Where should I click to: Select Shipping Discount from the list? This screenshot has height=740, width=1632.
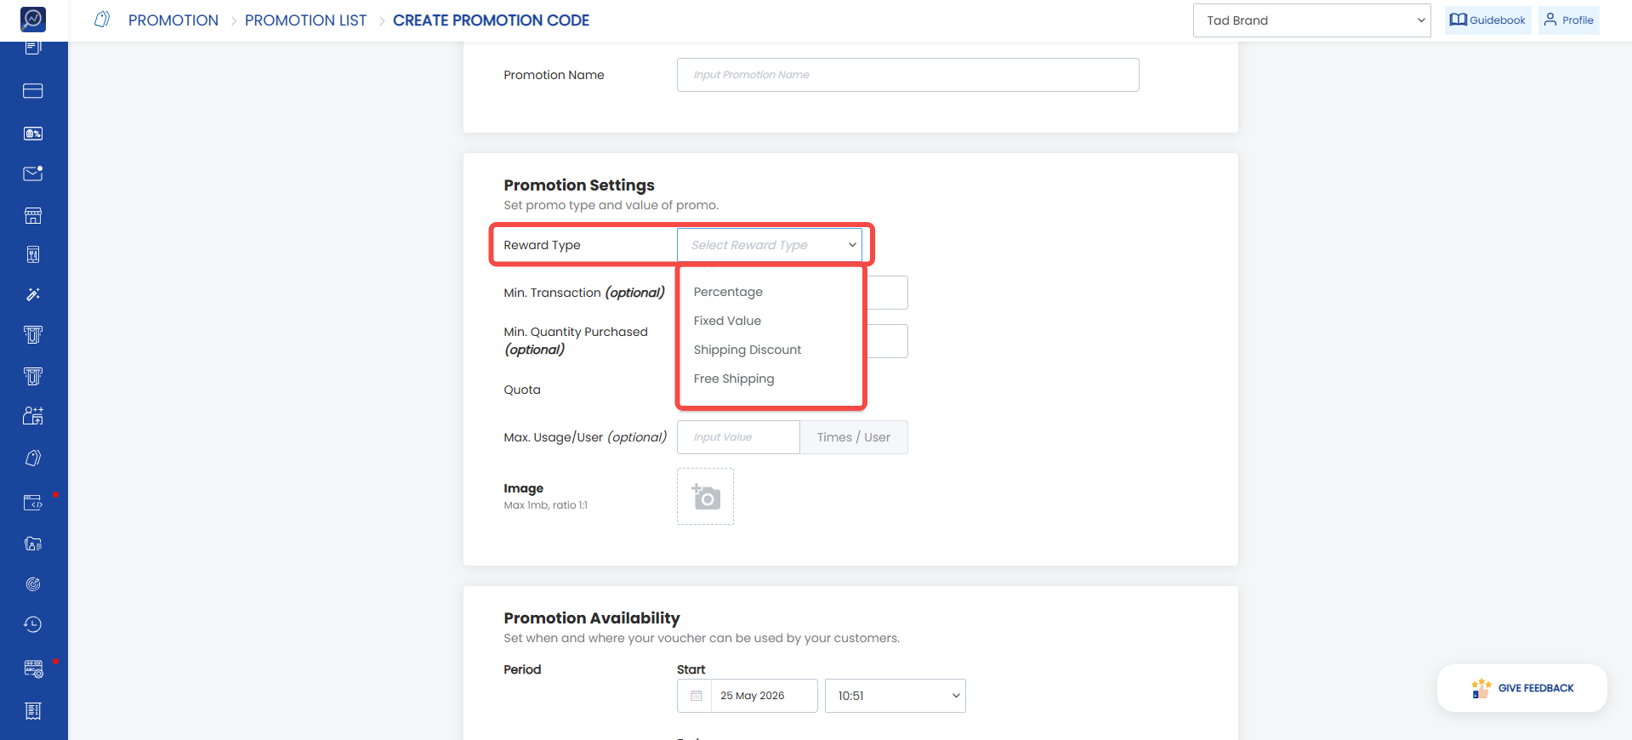(x=748, y=350)
